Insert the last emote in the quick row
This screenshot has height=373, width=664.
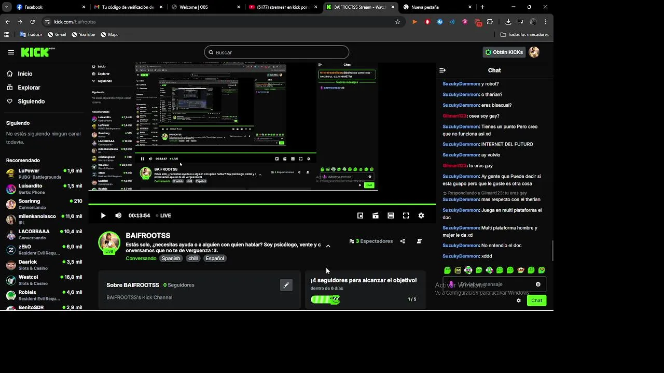click(542, 270)
